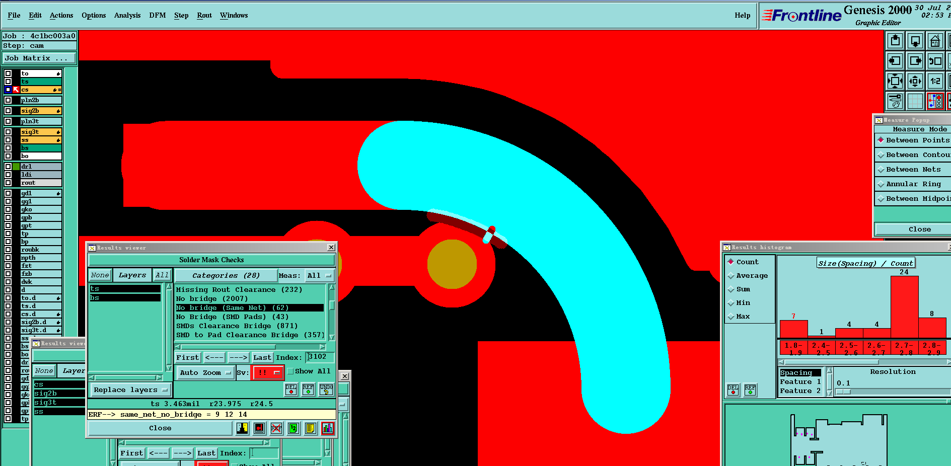The height and width of the screenshot is (466, 951).
Task: Click the pan right icon
Action: [x=915, y=61]
